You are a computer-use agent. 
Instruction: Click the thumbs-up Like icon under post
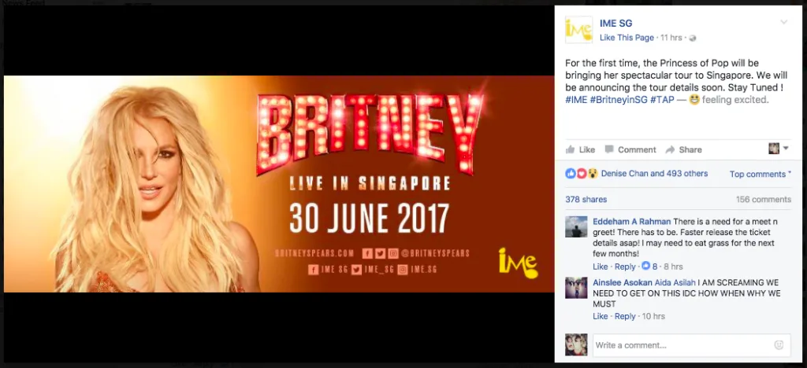click(x=571, y=149)
